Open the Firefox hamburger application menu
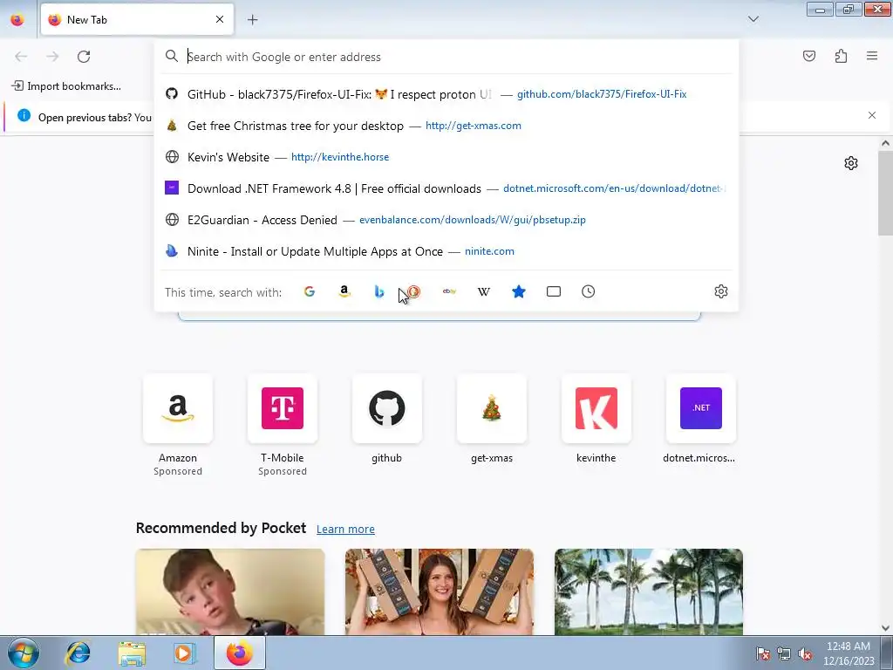 [x=872, y=56]
